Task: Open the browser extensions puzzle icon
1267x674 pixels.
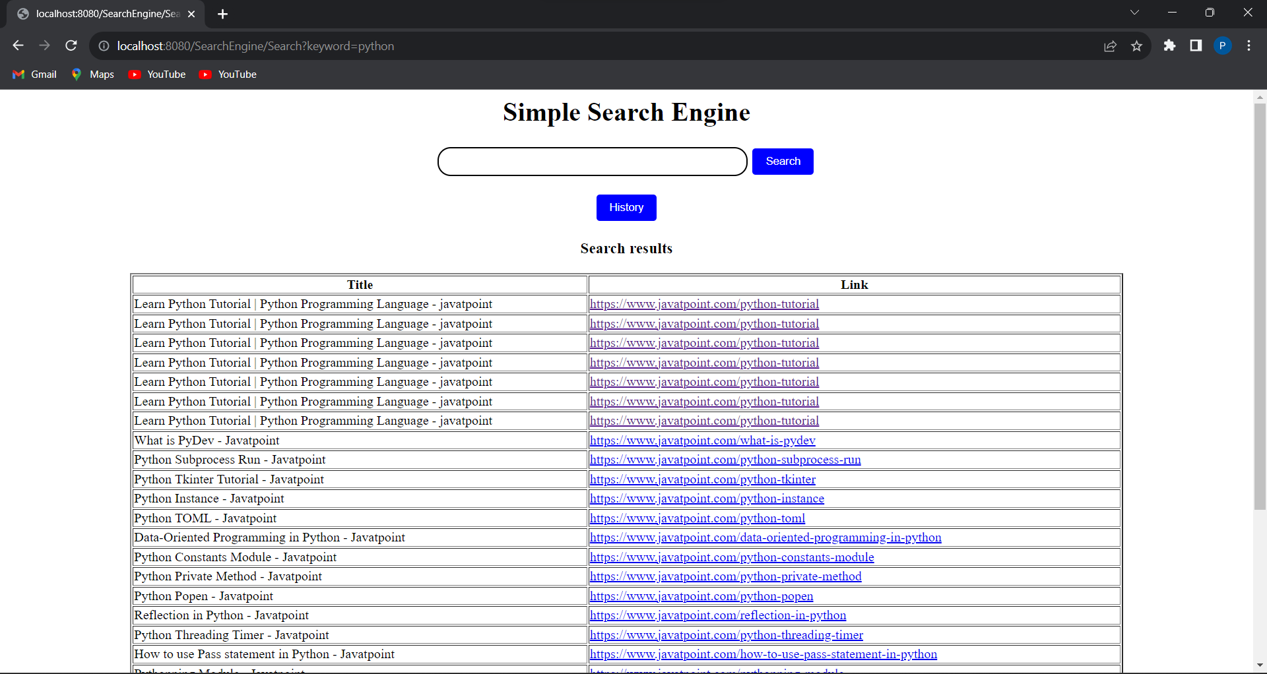Action: coord(1170,46)
